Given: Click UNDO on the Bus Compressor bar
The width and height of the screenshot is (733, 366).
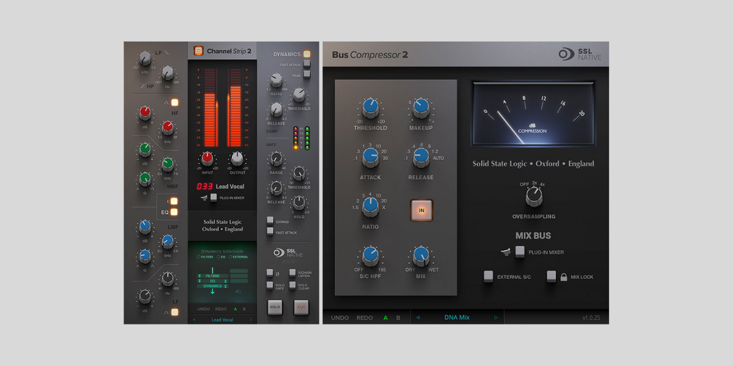Looking at the screenshot, I should click(340, 318).
